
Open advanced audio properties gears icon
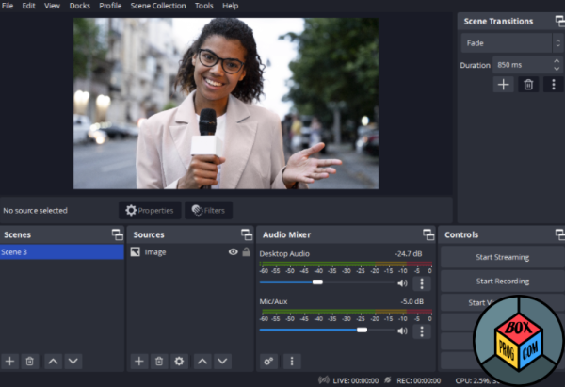(268, 361)
